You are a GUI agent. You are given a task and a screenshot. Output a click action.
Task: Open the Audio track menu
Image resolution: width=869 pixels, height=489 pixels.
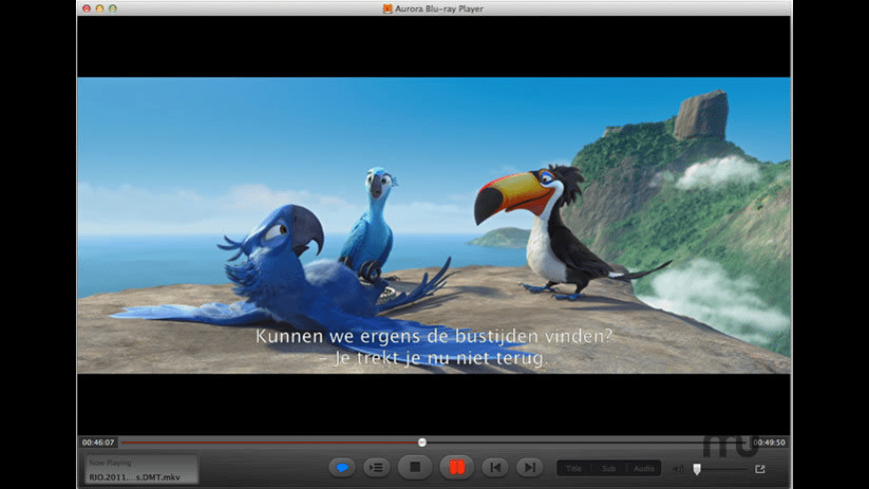tap(643, 468)
